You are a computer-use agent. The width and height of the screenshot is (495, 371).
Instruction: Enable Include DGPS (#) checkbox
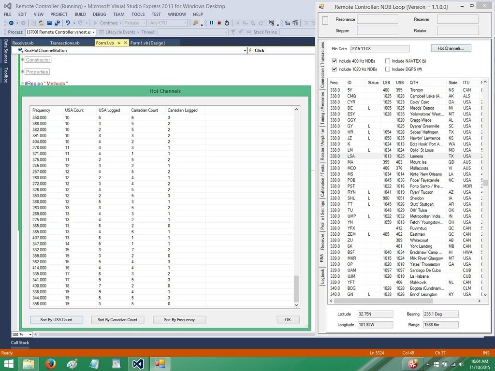[388, 69]
